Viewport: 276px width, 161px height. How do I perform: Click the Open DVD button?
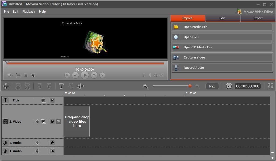tap(222, 37)
